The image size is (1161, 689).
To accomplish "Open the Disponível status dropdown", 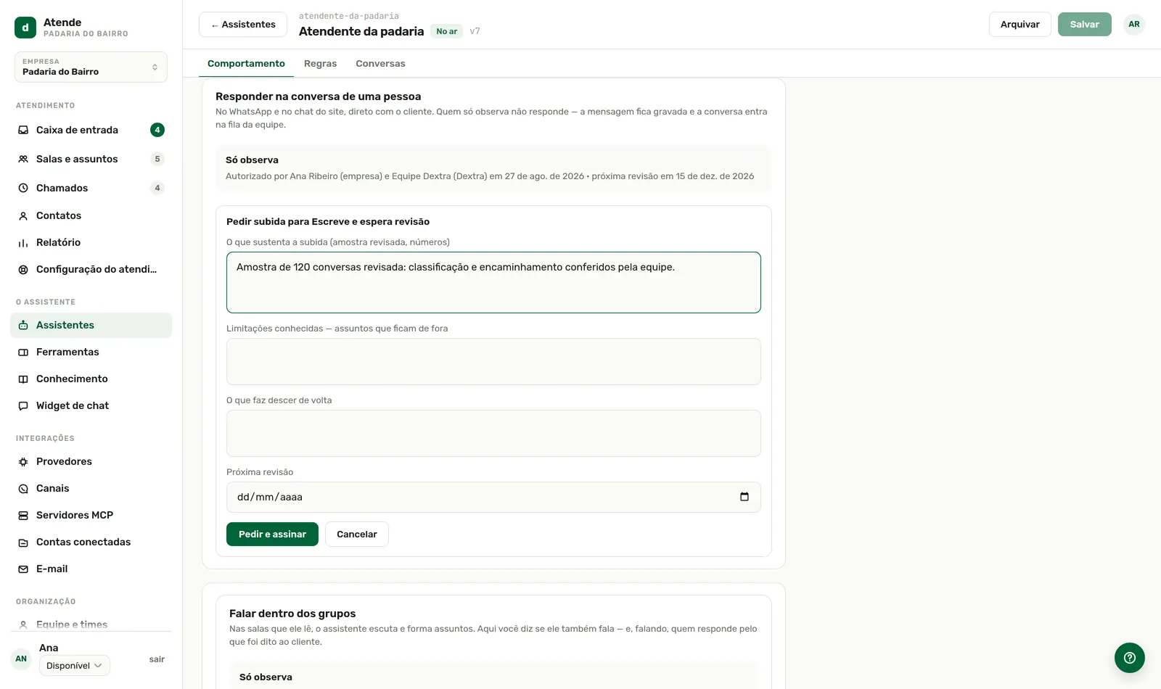I will [74, 665].
